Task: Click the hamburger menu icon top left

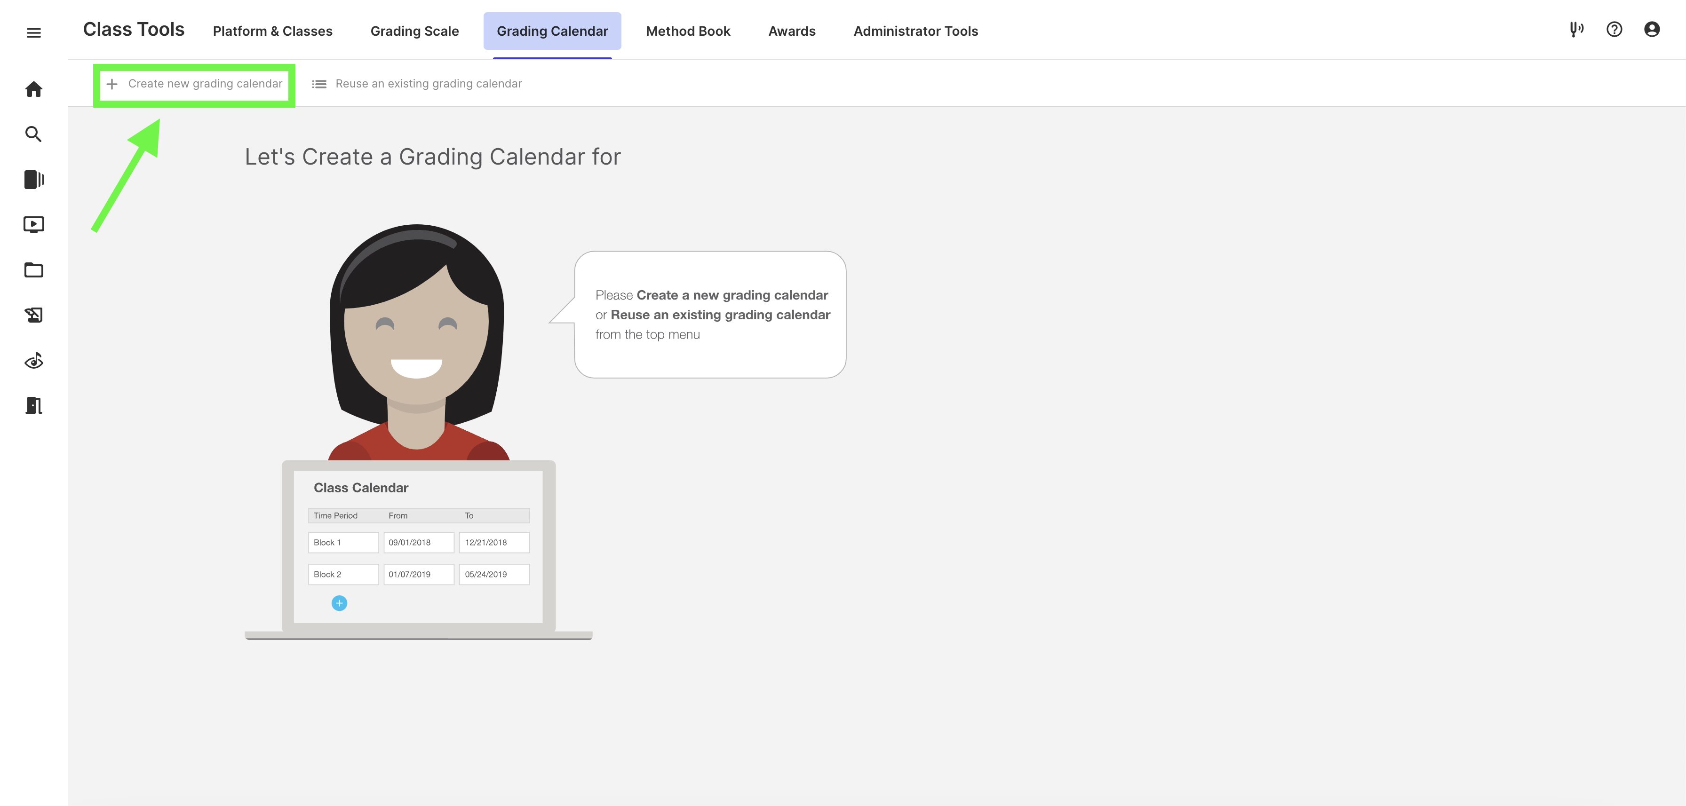Action: tap(33, 32)
